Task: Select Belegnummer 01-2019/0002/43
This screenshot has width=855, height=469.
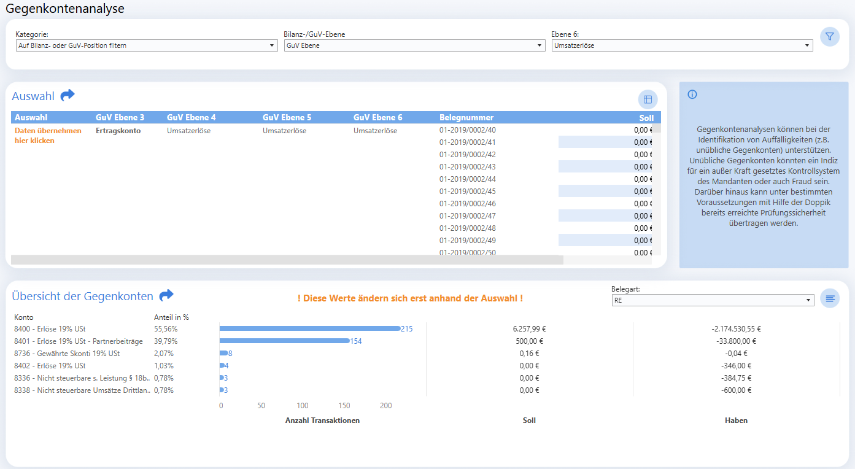Action: (468, 166)
